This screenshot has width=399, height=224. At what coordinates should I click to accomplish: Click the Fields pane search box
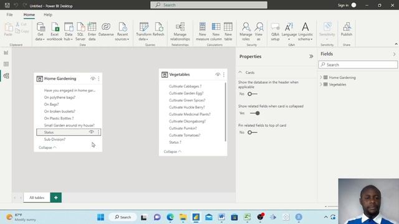click(x=358, y=65)
